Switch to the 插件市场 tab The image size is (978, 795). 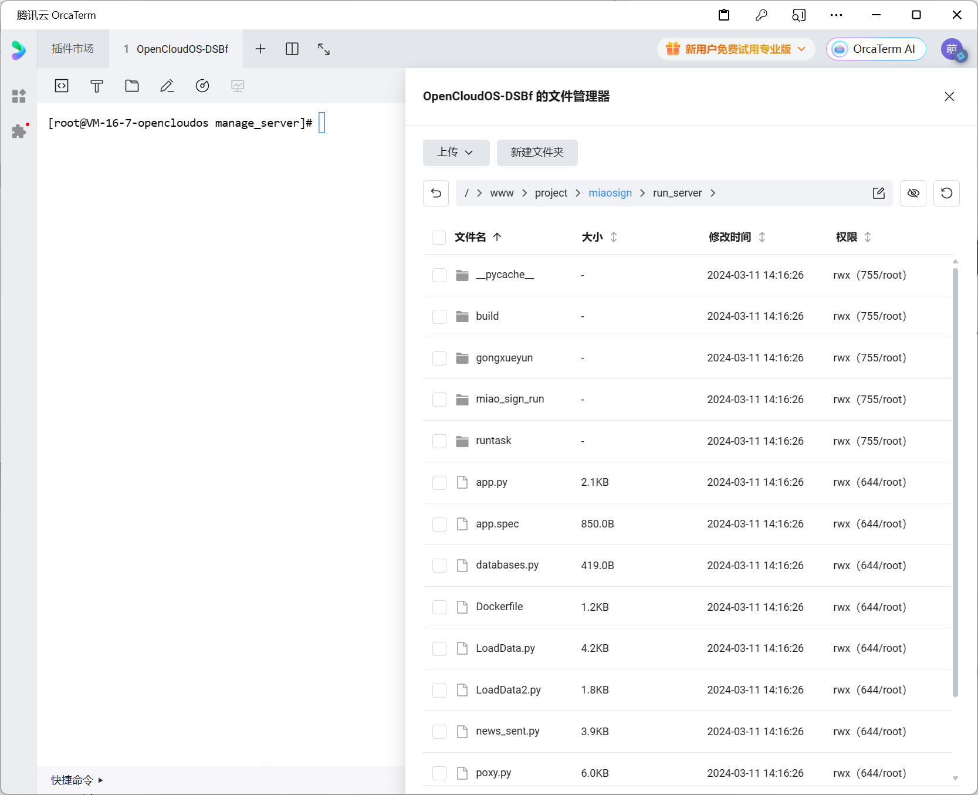click(x=73, y=49)
